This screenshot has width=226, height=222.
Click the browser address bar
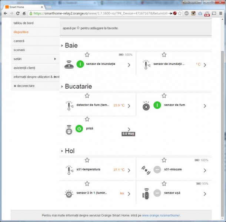click(100, 13)
